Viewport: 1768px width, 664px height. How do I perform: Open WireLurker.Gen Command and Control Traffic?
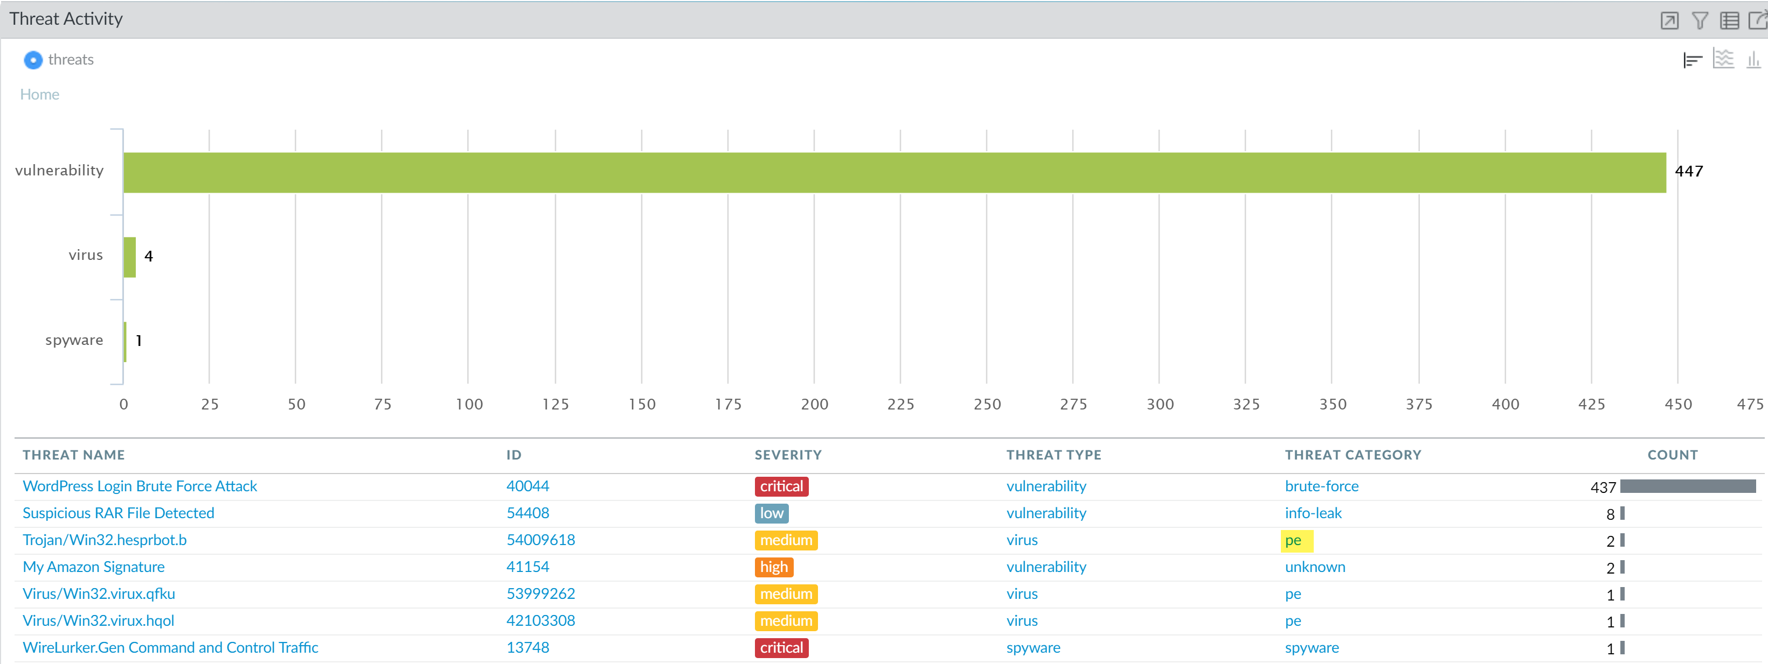pyautogui.click(x=170, y=647)
